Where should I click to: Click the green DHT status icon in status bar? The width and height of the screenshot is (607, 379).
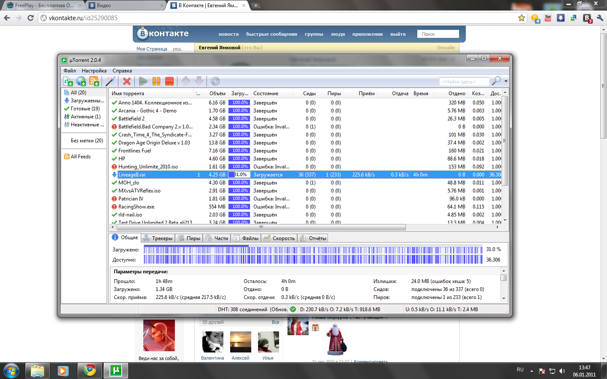pos(293,310)
